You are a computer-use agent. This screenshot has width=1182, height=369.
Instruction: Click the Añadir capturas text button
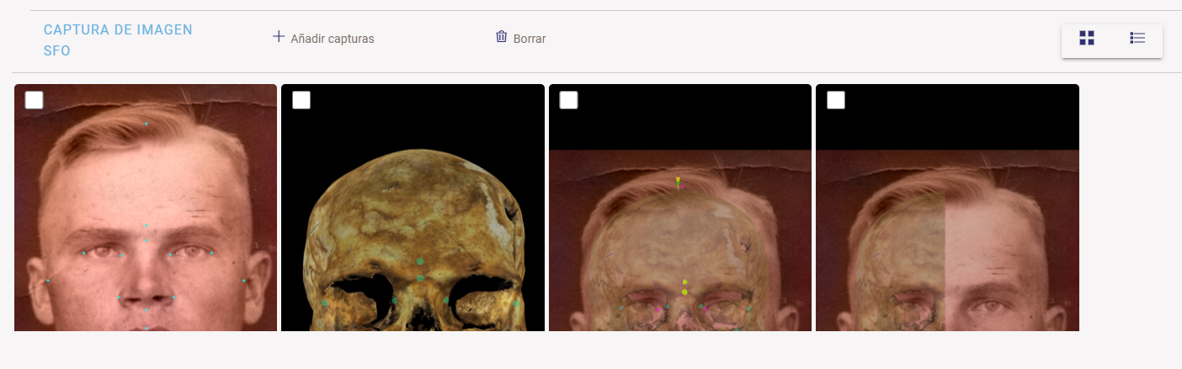point(332,39)
